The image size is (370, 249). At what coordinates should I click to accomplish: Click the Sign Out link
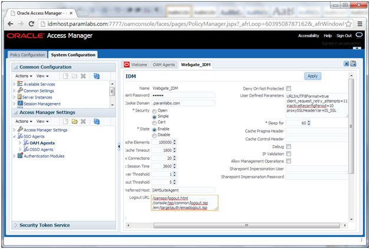click(344, 35)
